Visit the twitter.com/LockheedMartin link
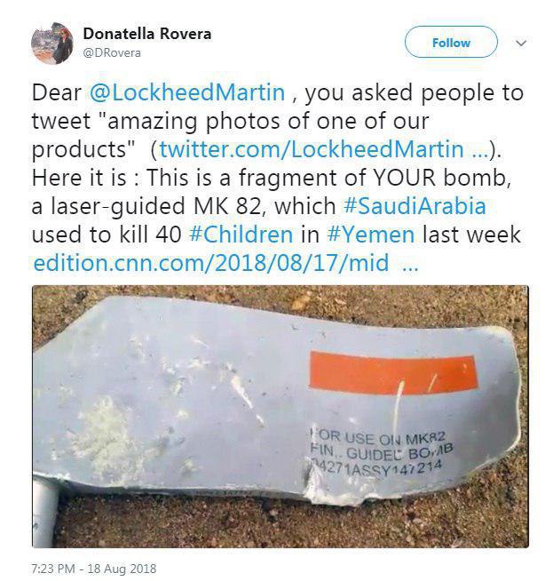Viewport: 553px width, 581px height. pos(312,149)
